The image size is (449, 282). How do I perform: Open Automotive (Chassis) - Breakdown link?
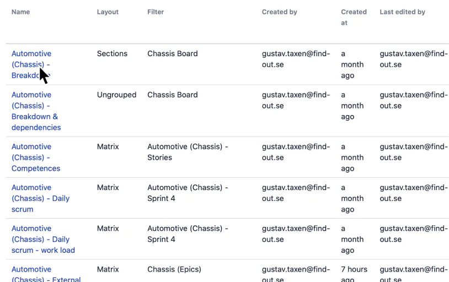click(31, 64)
